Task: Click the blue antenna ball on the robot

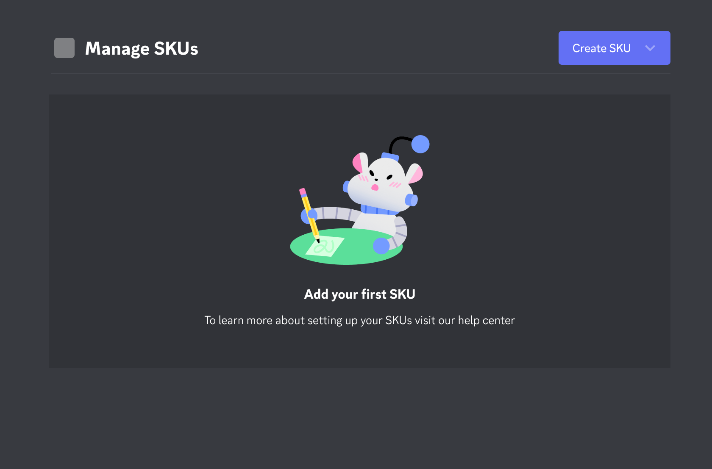Action: [x=420, y=144]
